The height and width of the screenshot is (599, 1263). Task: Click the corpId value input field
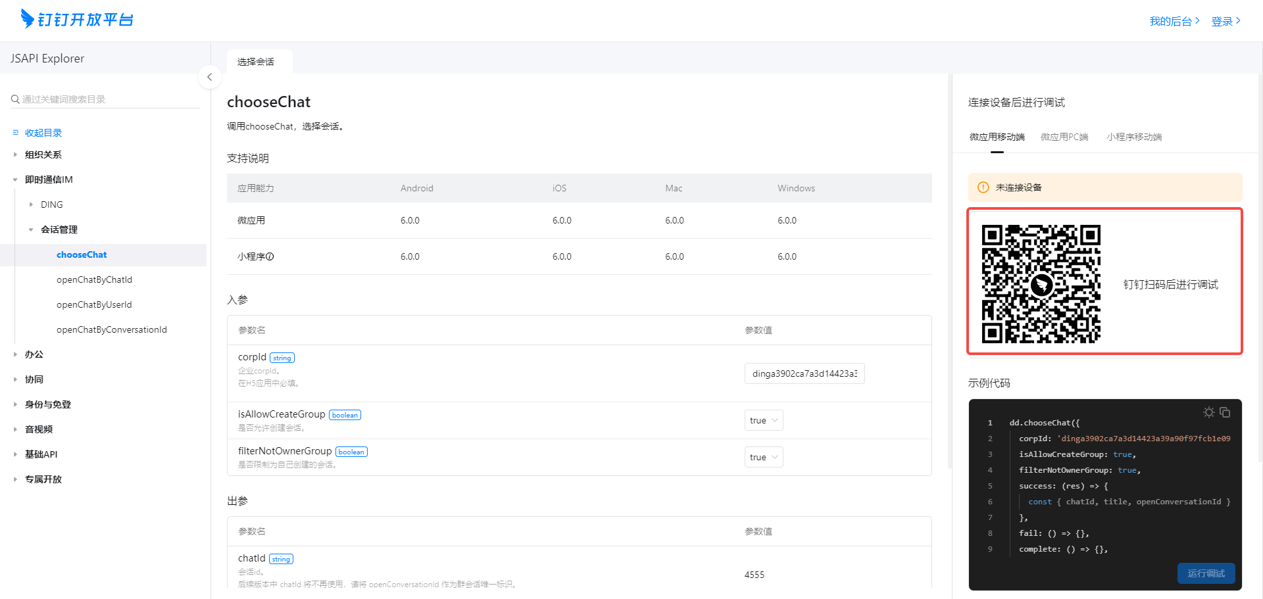click(805, 373)
